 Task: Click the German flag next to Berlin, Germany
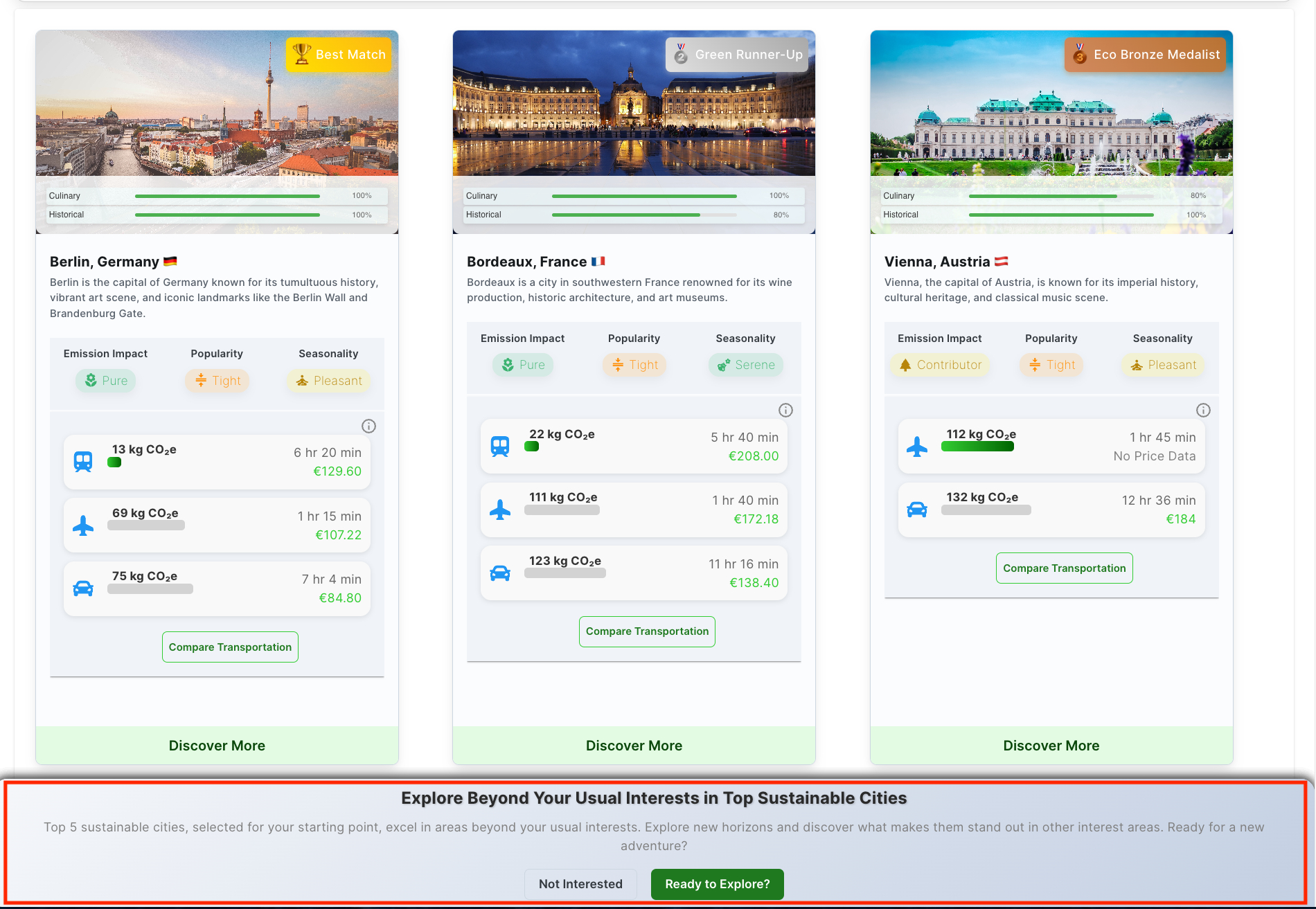click(x=170, y=262)
